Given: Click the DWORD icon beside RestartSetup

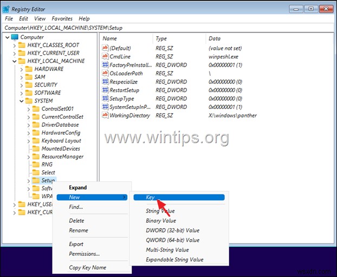Looking at the screenshot, I should point(105,90).
